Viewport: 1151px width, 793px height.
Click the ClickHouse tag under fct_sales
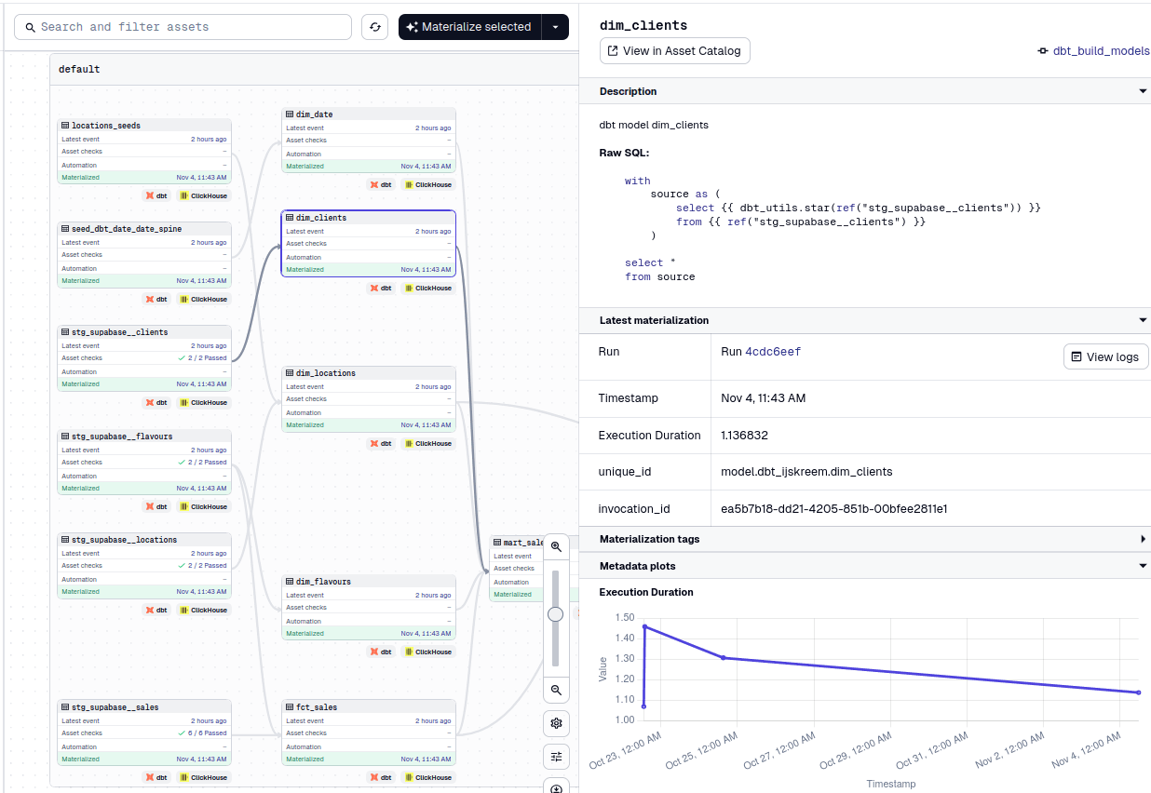(427, 777)
